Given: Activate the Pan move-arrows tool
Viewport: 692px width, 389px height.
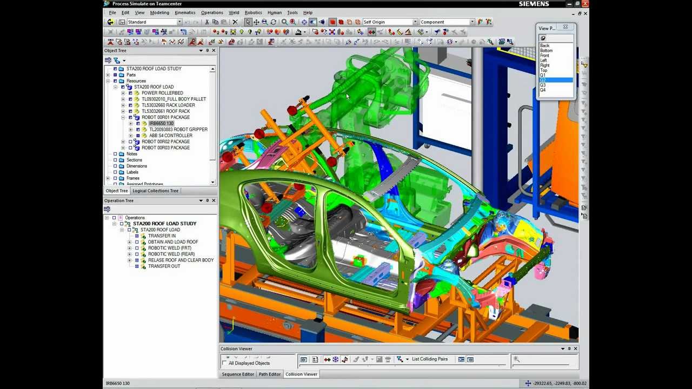Looking at the screenshot, I should pyautogui.click(x=256, y=22).
